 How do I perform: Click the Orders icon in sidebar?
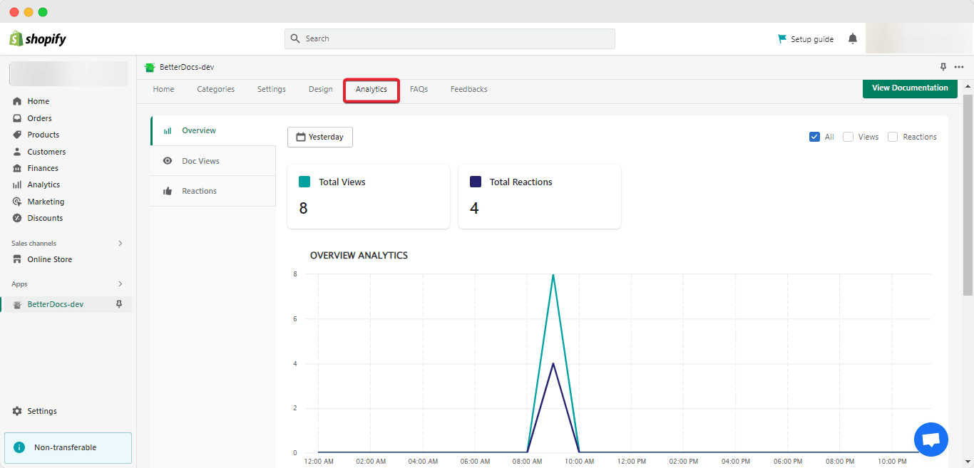17,118
